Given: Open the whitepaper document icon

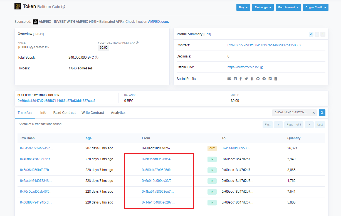Looking at the screenshot, I should (276, 79).
